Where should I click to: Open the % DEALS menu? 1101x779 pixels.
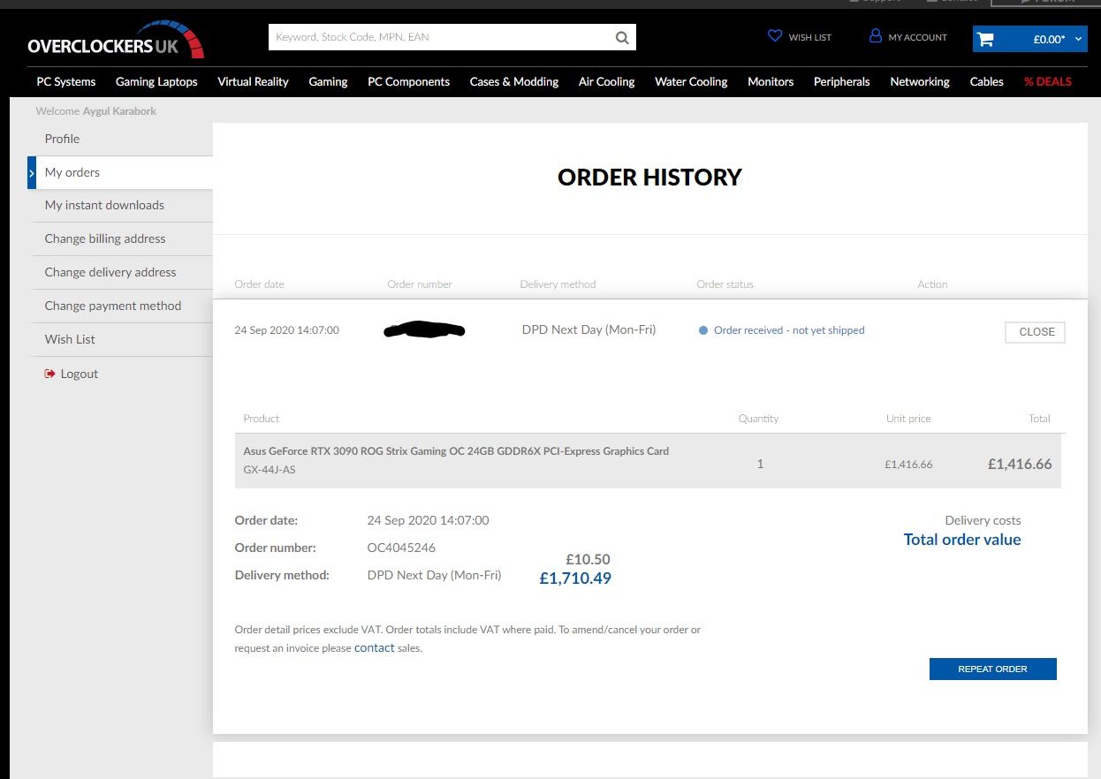pyautogui.click(x=1048, y=81)
